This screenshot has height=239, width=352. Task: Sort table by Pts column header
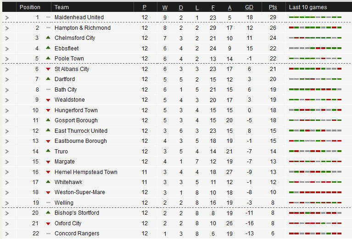273,7
